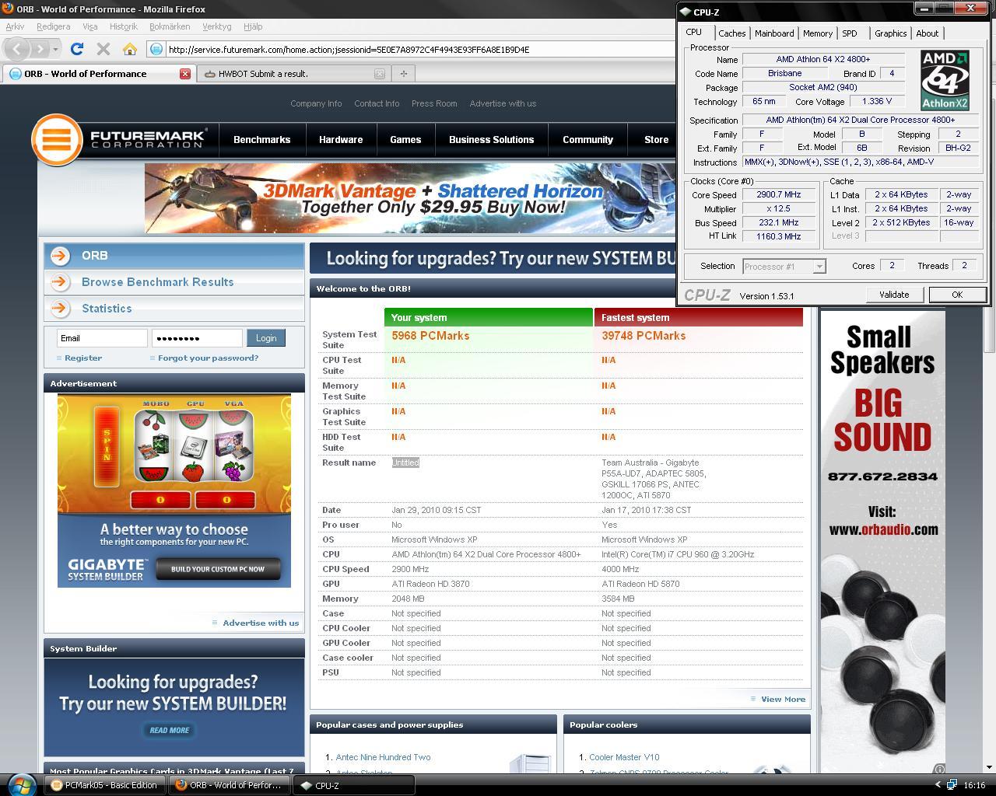Viewport: 996px width, 796px height.
Task: Switch to the Mainboard tab in CPU-Z
Action: [x=774, y=33]
